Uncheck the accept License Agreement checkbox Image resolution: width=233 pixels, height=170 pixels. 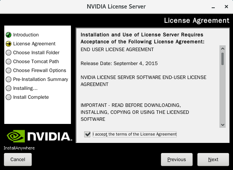tap(87, 134)
